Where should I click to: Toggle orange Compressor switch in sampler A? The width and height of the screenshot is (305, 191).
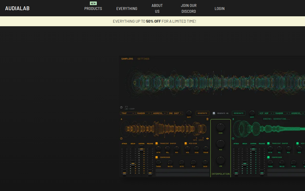point(157,157)
